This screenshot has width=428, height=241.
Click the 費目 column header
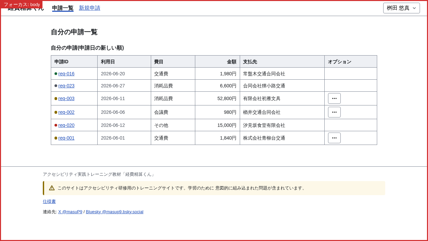pyautogui.click(x=173, y=62)
